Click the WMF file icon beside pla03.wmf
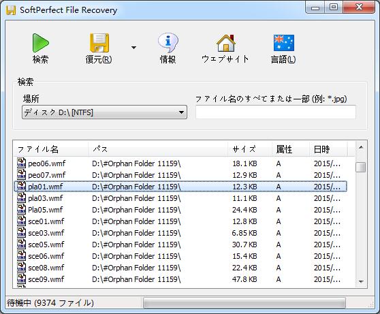This screenshot has height=314, width=380. pyautogui.click(x=21, y=198)
